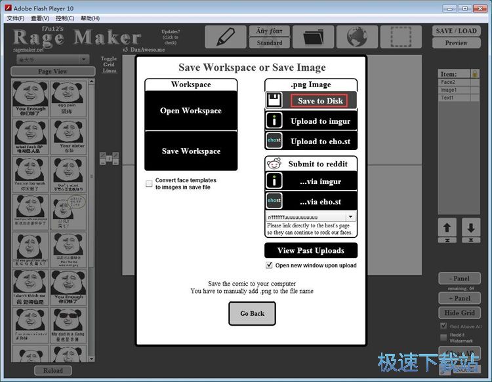Click Save Workspace

[191, 151]
